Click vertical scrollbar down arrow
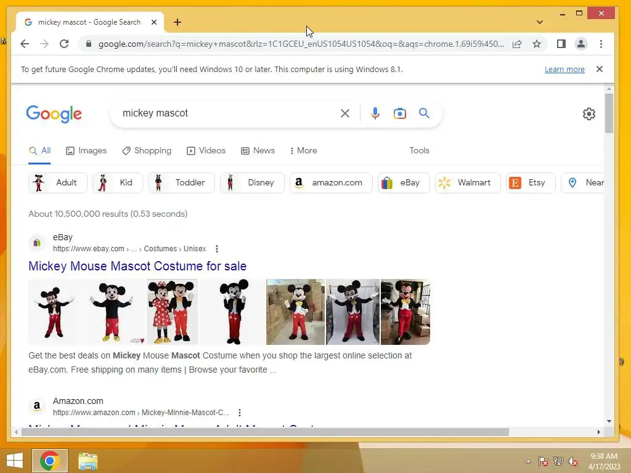The image size is (631, 473). [609, 421]
